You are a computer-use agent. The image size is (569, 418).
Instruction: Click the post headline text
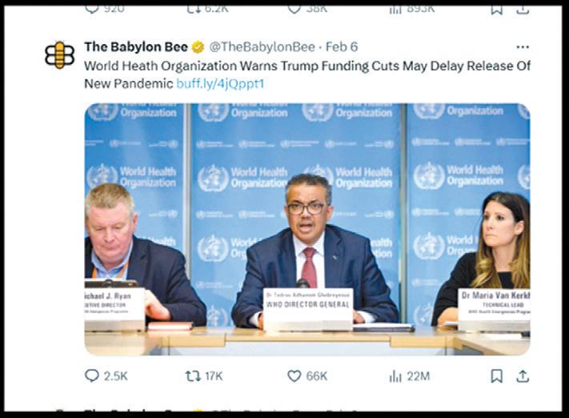[x=307, y=74]
